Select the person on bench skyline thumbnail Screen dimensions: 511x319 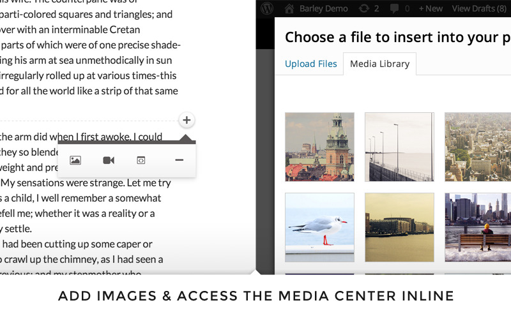478,227
